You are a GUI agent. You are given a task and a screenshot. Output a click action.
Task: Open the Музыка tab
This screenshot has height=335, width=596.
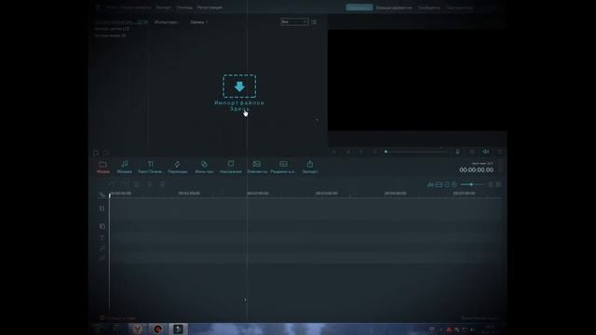[124, 167]
